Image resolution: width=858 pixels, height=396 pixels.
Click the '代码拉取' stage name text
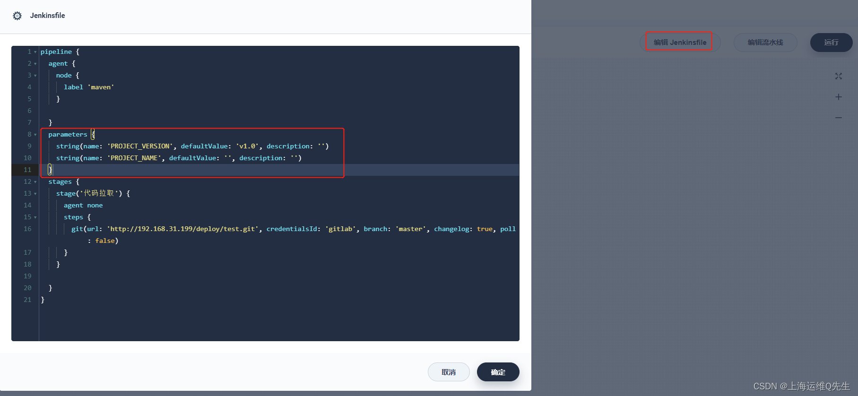click(99, 193)
